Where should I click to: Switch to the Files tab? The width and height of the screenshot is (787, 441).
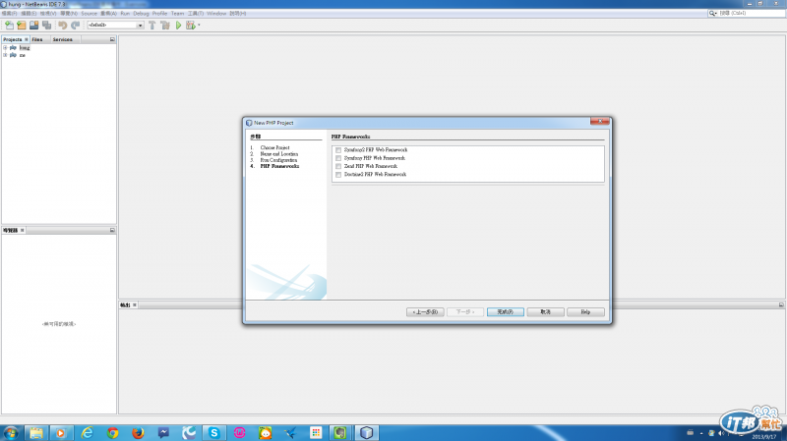click(37, 39)
